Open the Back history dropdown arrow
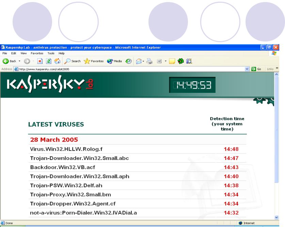This screenshot has height=227, width=285. [19, 61]
